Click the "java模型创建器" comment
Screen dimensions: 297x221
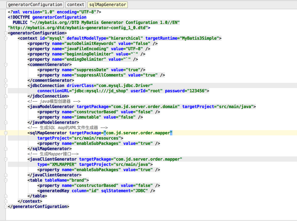54,101
